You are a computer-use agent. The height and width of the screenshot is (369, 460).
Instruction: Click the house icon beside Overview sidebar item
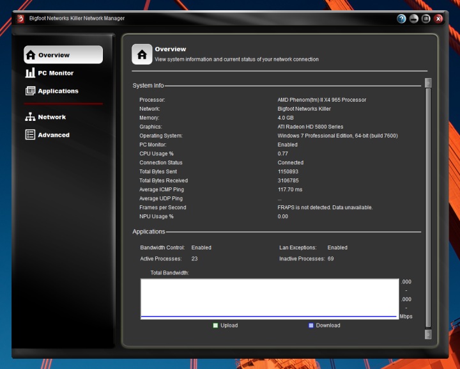point(31,54)
